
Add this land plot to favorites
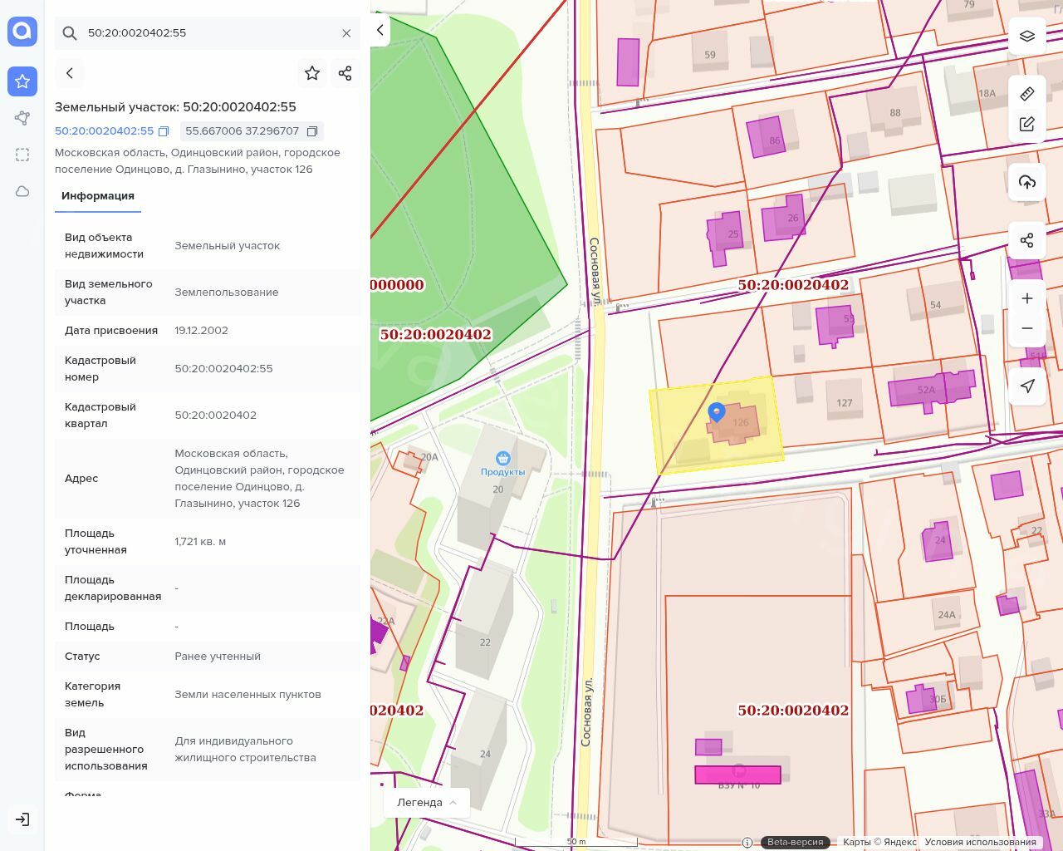(312, 73)
